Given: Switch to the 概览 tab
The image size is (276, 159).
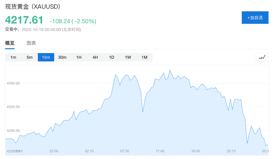Looking at the screenshot, I should click(x=10, y=43).
